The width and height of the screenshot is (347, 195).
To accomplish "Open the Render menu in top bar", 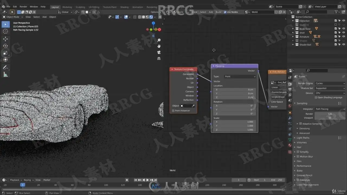I will point(23,6).
